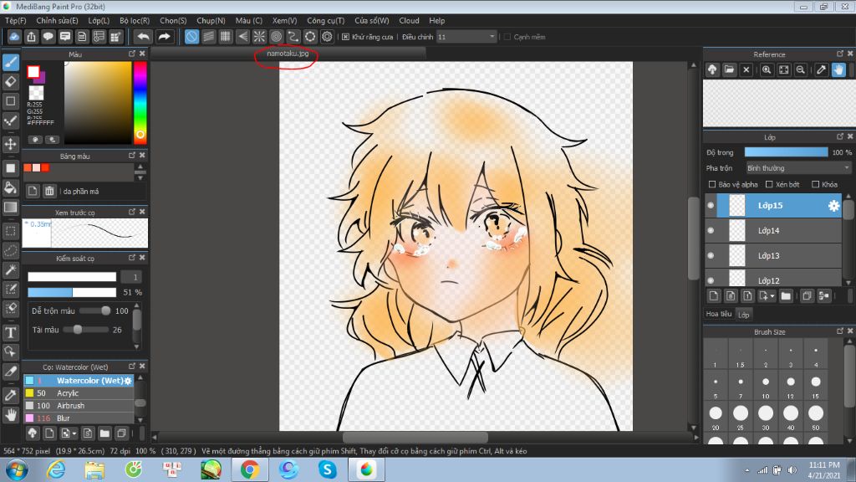Select the Gradient tool
The height and width of the screenshot is (482, 856).
(10, 208)
